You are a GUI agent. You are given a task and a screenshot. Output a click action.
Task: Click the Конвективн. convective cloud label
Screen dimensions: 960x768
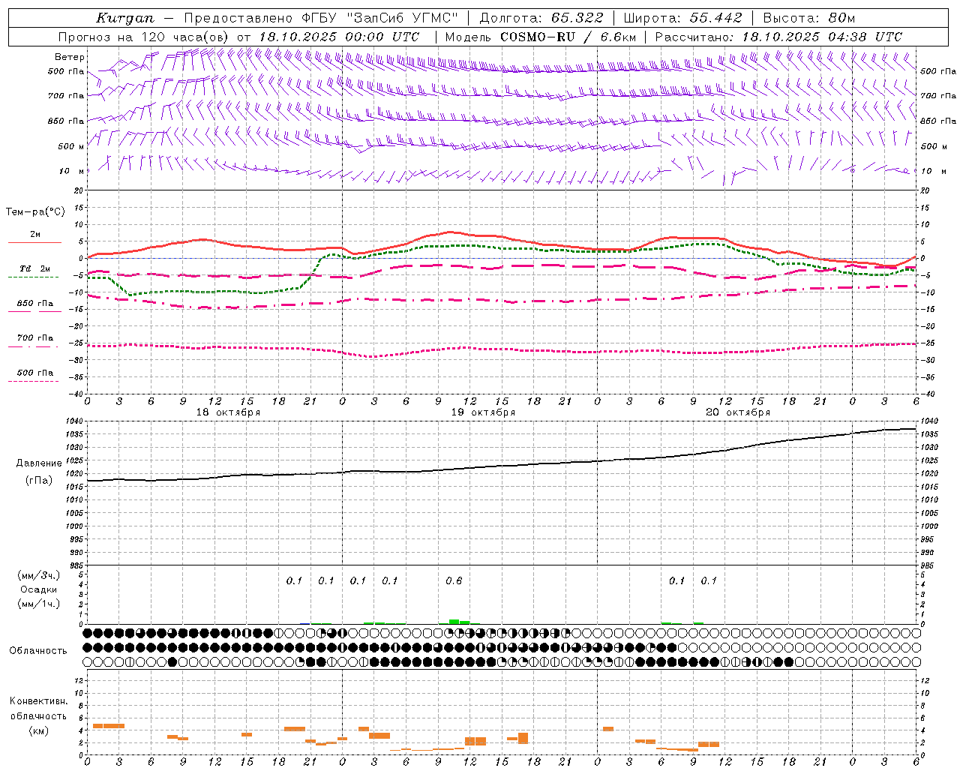[x=38, y=701]
